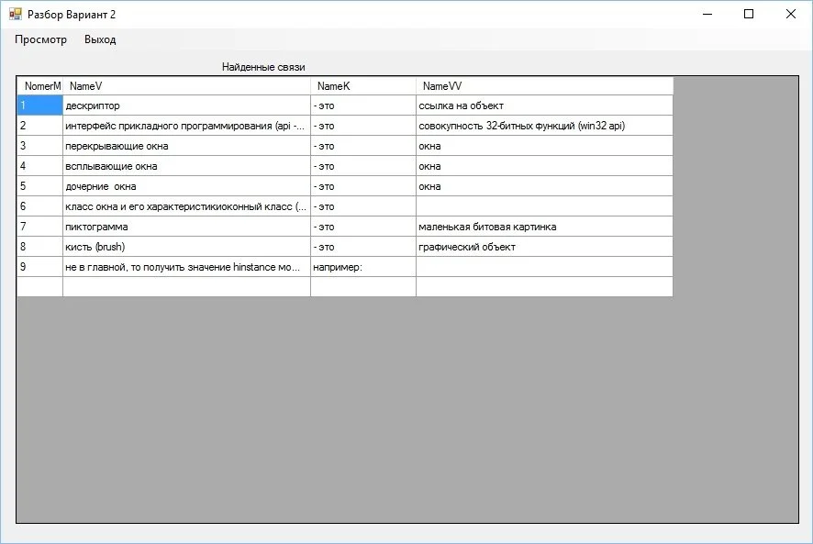Image resolution: width=813 pixels, height=544 pixels.
Task: Sort by the NameV column header
Action: 186,86
